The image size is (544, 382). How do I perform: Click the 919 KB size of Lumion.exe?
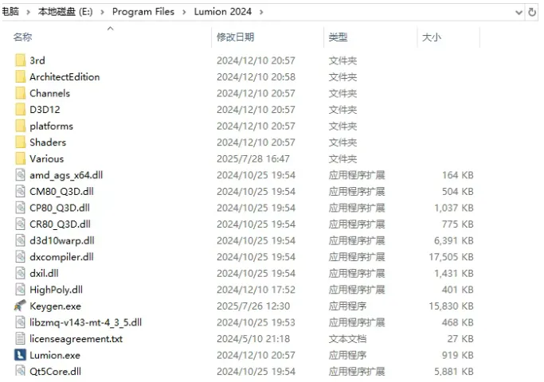(458, 355)
